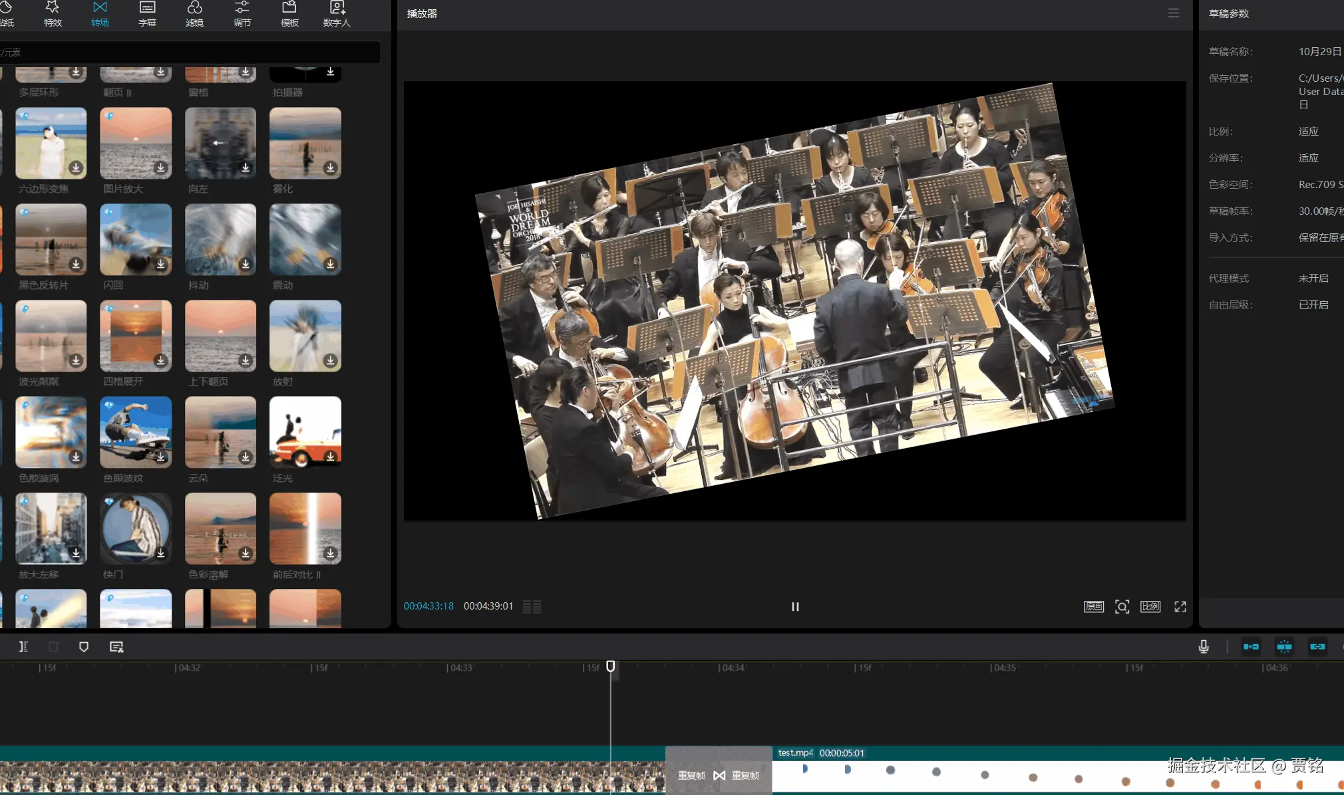Open the 比例 aspect ratio options

1150,606
